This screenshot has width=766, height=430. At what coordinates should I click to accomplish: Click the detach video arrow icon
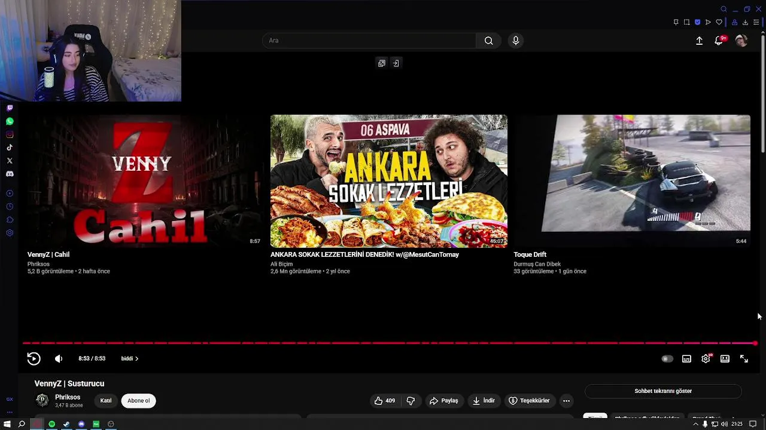pyautogui.click(x=396, y=63)
